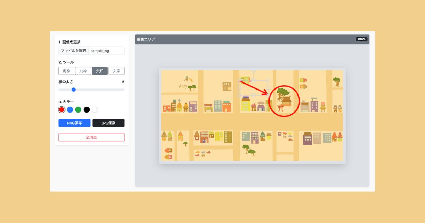Image resolution: width=425 pixels, height=223 pixels.
Task: Click the 100% zoom badge
Action: [x=362, y=39]
